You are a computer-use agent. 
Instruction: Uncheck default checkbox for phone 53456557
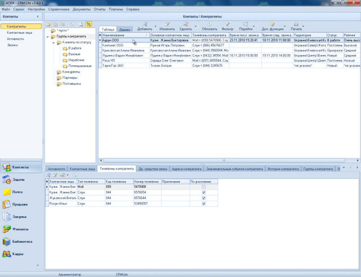click(204, 203)
